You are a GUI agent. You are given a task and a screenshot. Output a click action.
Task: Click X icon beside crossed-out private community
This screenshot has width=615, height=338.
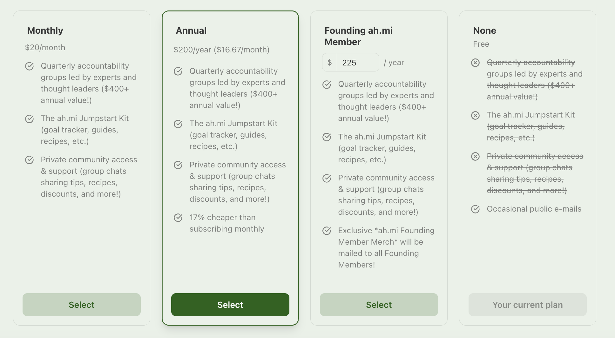click(x=476, y=156)
